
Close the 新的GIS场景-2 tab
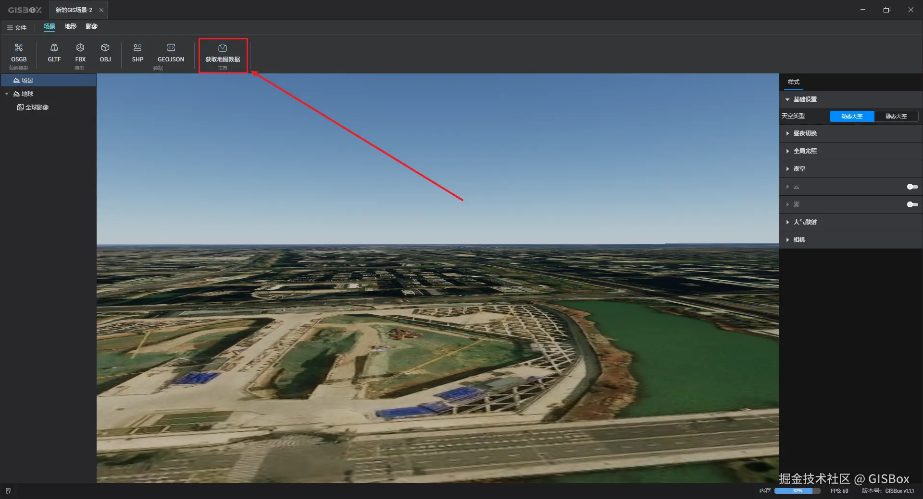click(101, 10)
